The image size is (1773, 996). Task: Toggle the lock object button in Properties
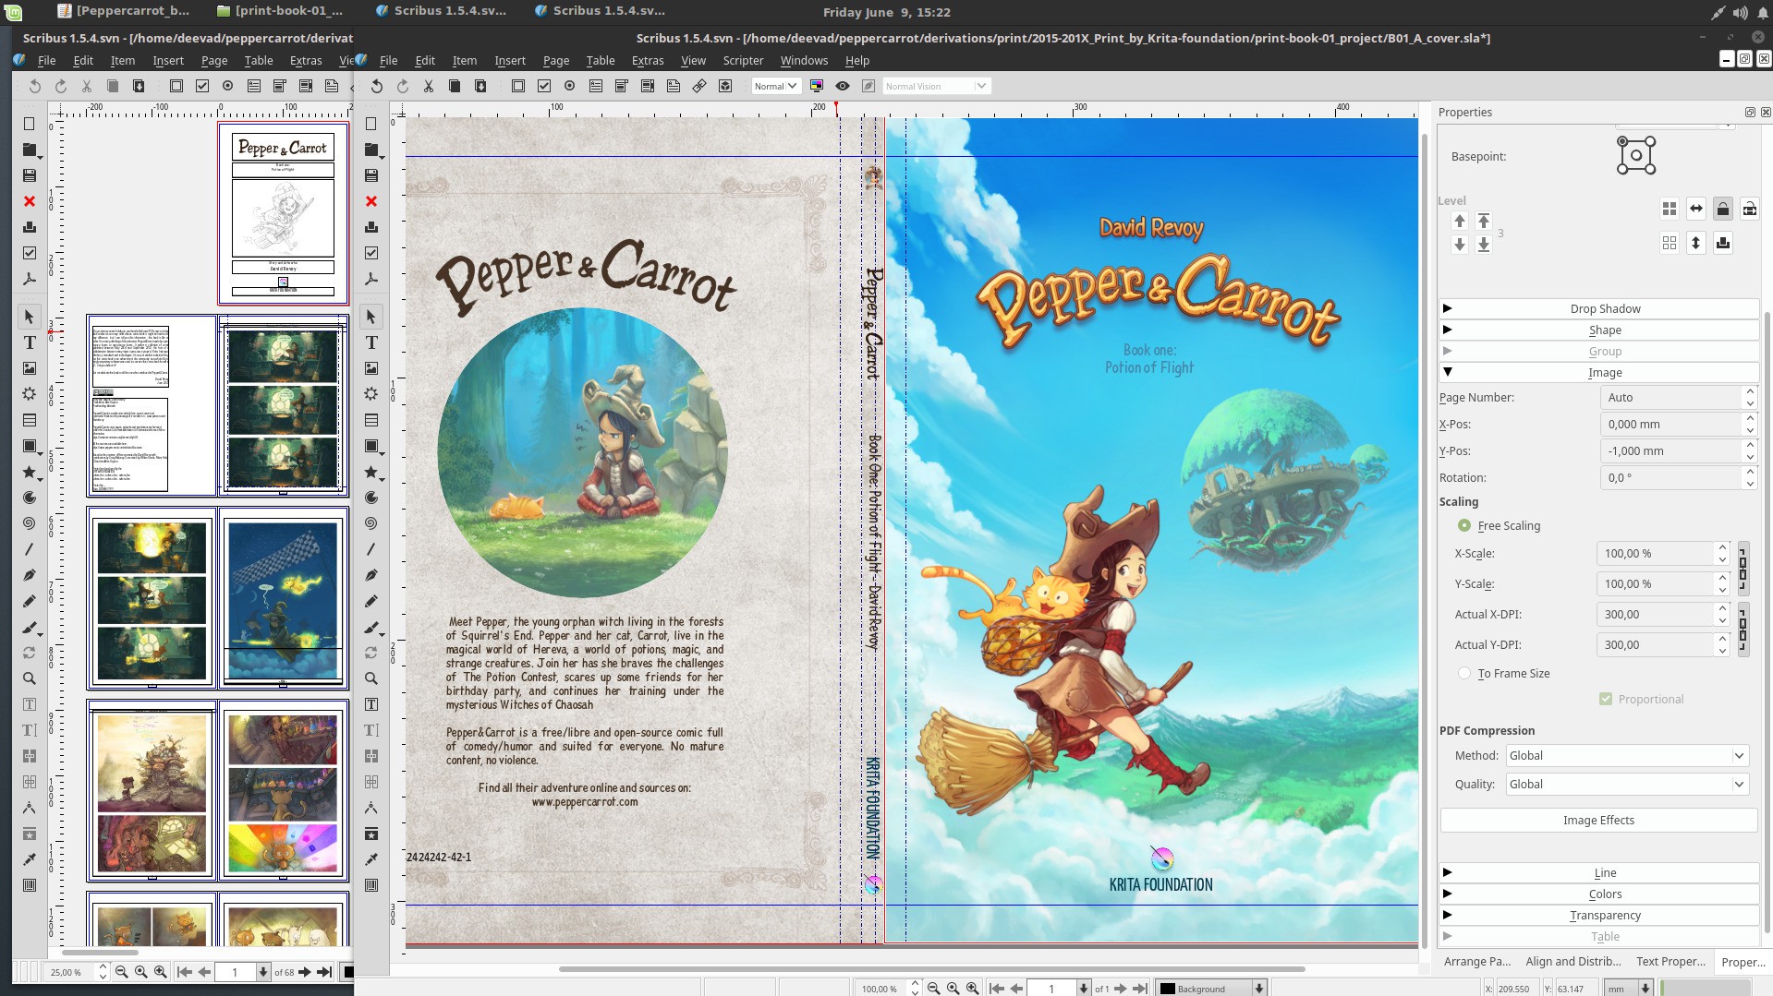pos(1722,210)
